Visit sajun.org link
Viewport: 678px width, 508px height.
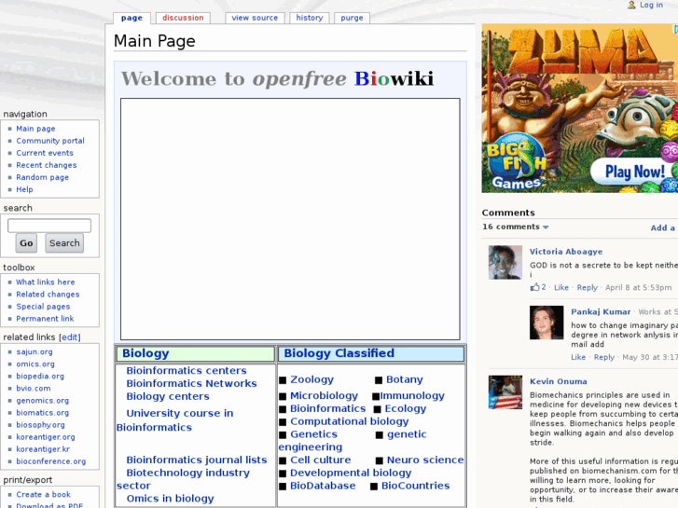pos(35,352)
